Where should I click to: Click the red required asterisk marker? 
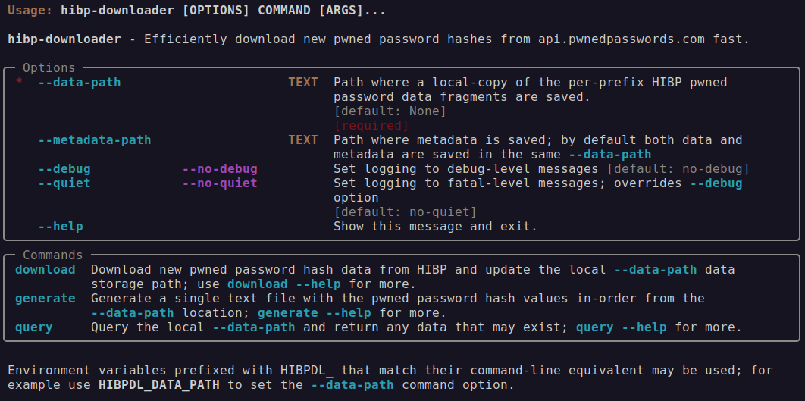click(19, 82)
